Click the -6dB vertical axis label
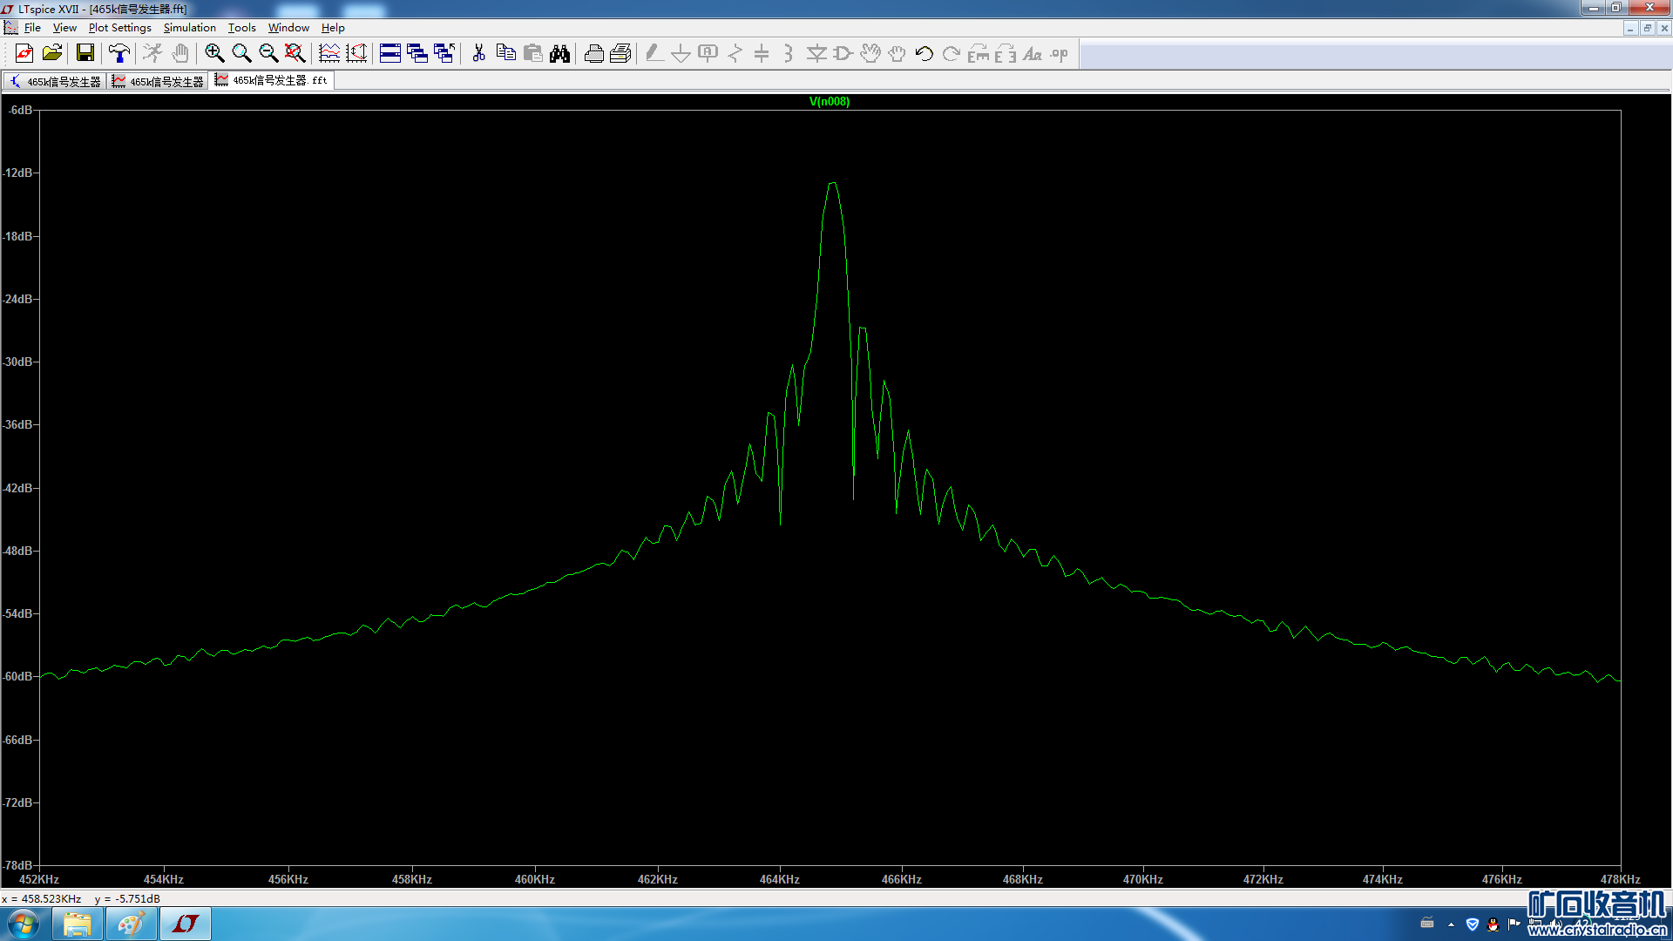1673x941 pixels. [20, 110]
